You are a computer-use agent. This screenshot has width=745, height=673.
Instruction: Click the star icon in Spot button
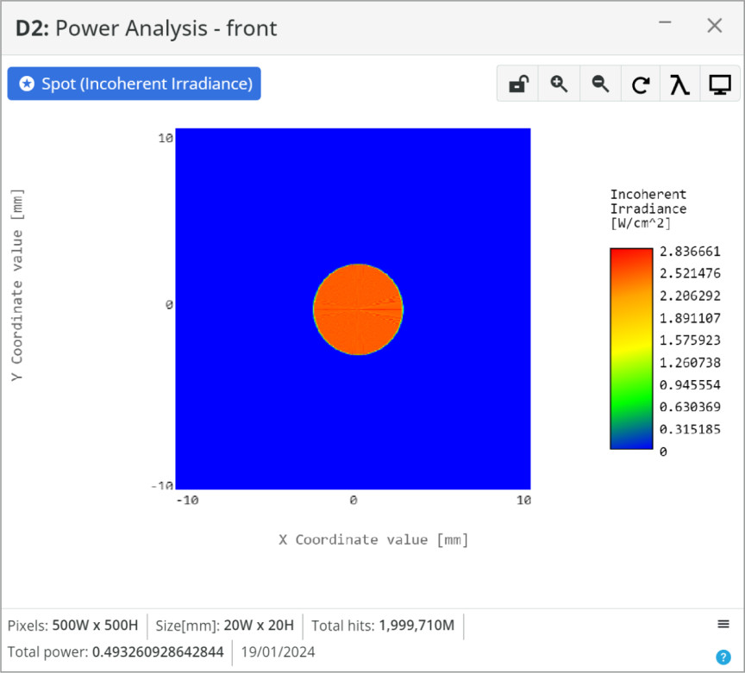27,84
